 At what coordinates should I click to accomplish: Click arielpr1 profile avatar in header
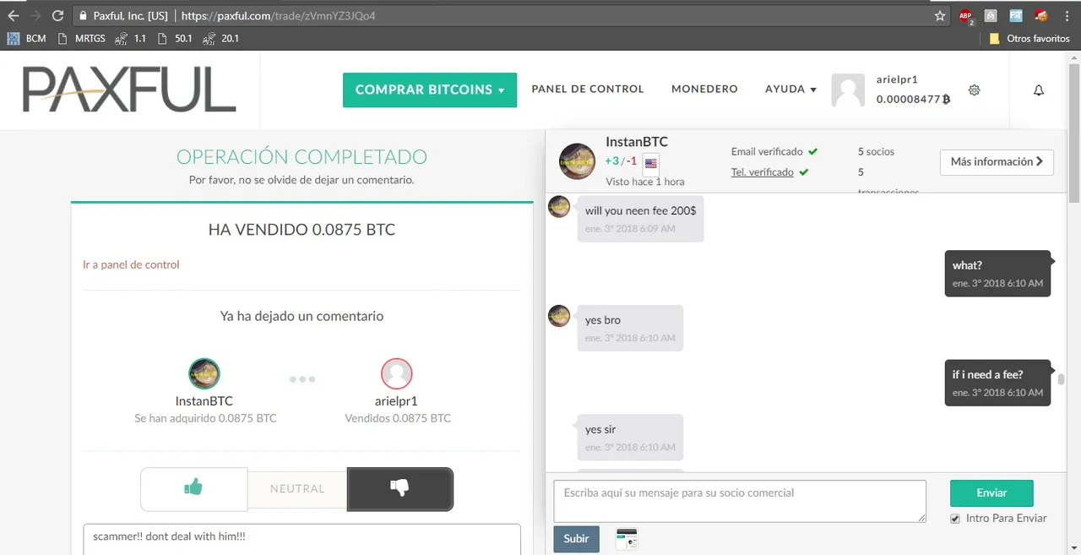pyautogui.click(x=848, y=90)
